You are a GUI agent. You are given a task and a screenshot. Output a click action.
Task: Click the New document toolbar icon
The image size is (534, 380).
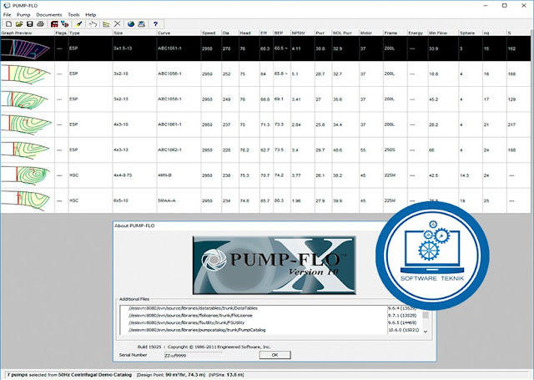(x=8, y=24)
